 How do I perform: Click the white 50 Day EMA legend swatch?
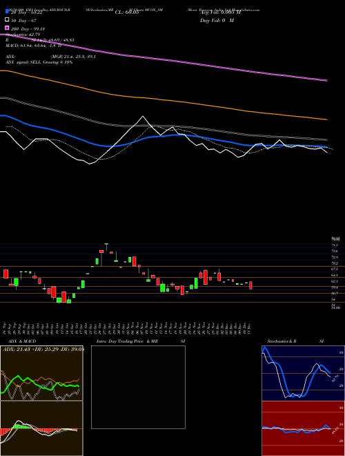[7, 20]
